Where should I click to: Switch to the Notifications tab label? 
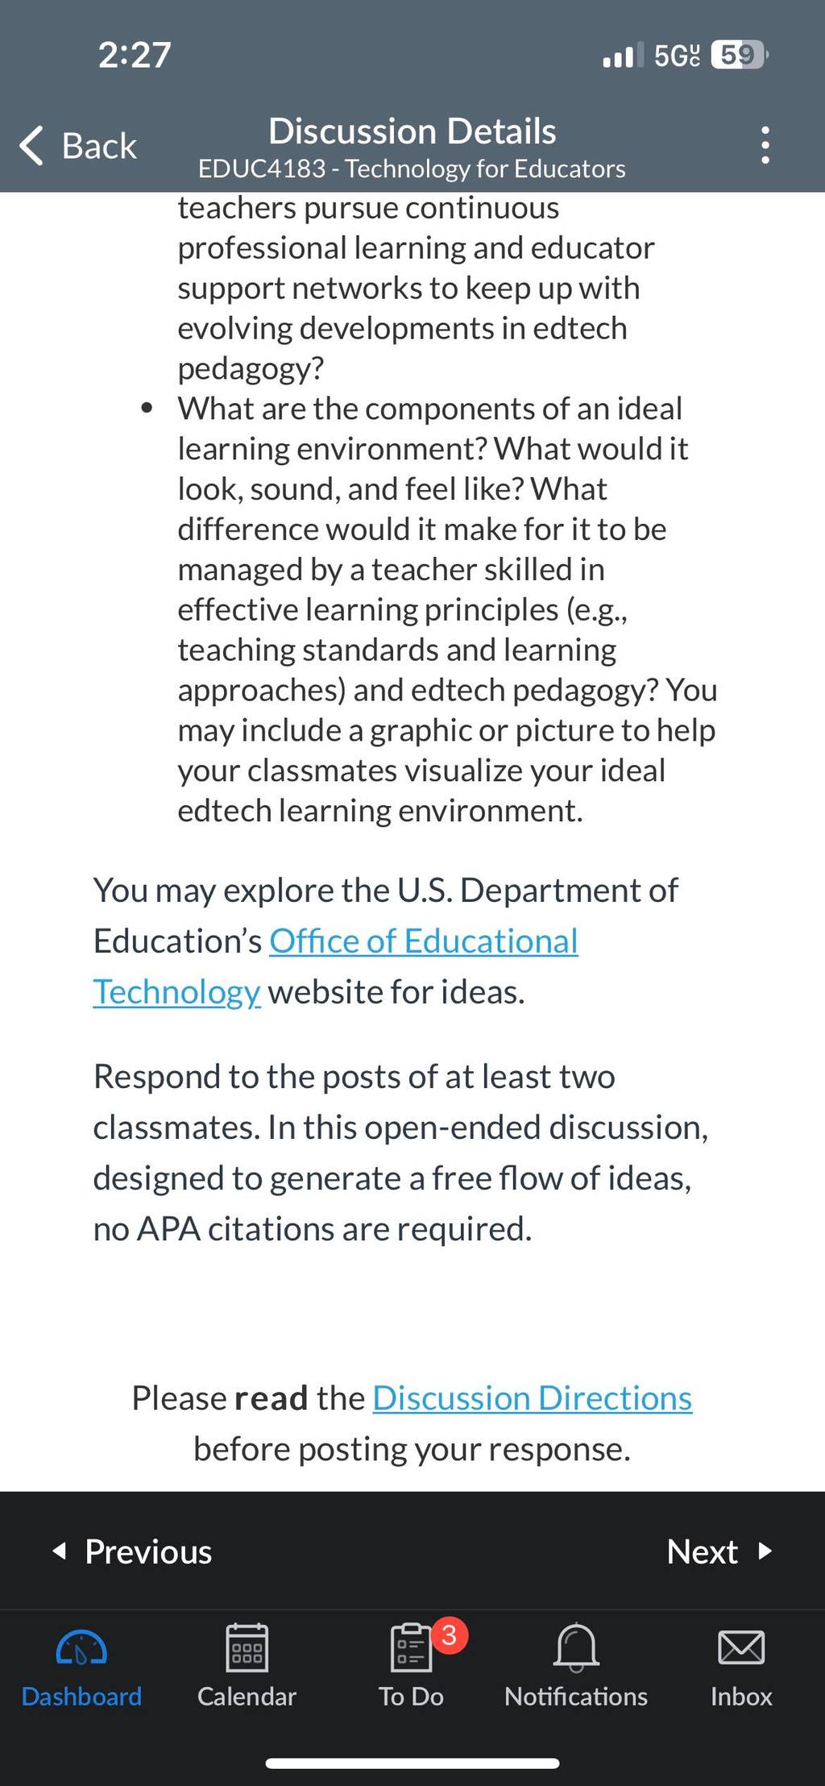pos(576,1696)
